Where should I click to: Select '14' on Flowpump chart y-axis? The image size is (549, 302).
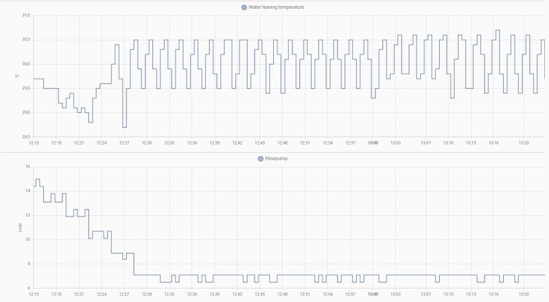pyautogui.click(x=27, y=191)
